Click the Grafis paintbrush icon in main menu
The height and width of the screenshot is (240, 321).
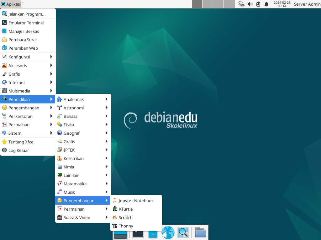4,74
